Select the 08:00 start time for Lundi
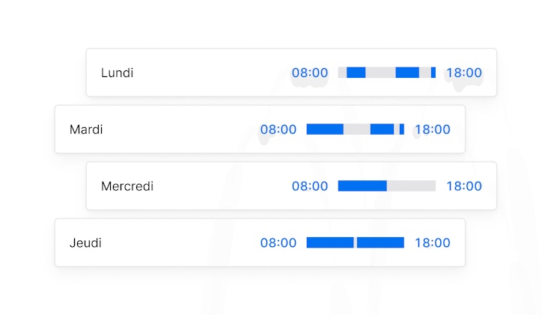Image resolution: width=551 pixels, height=315 pixels. coord(310,73)
